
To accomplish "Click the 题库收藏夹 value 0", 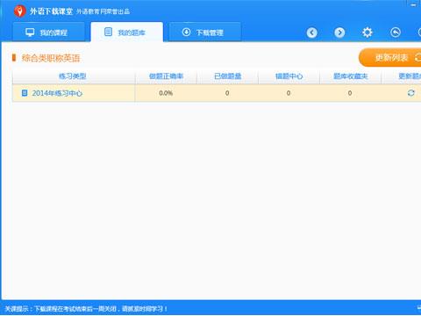I will point(350,93).
